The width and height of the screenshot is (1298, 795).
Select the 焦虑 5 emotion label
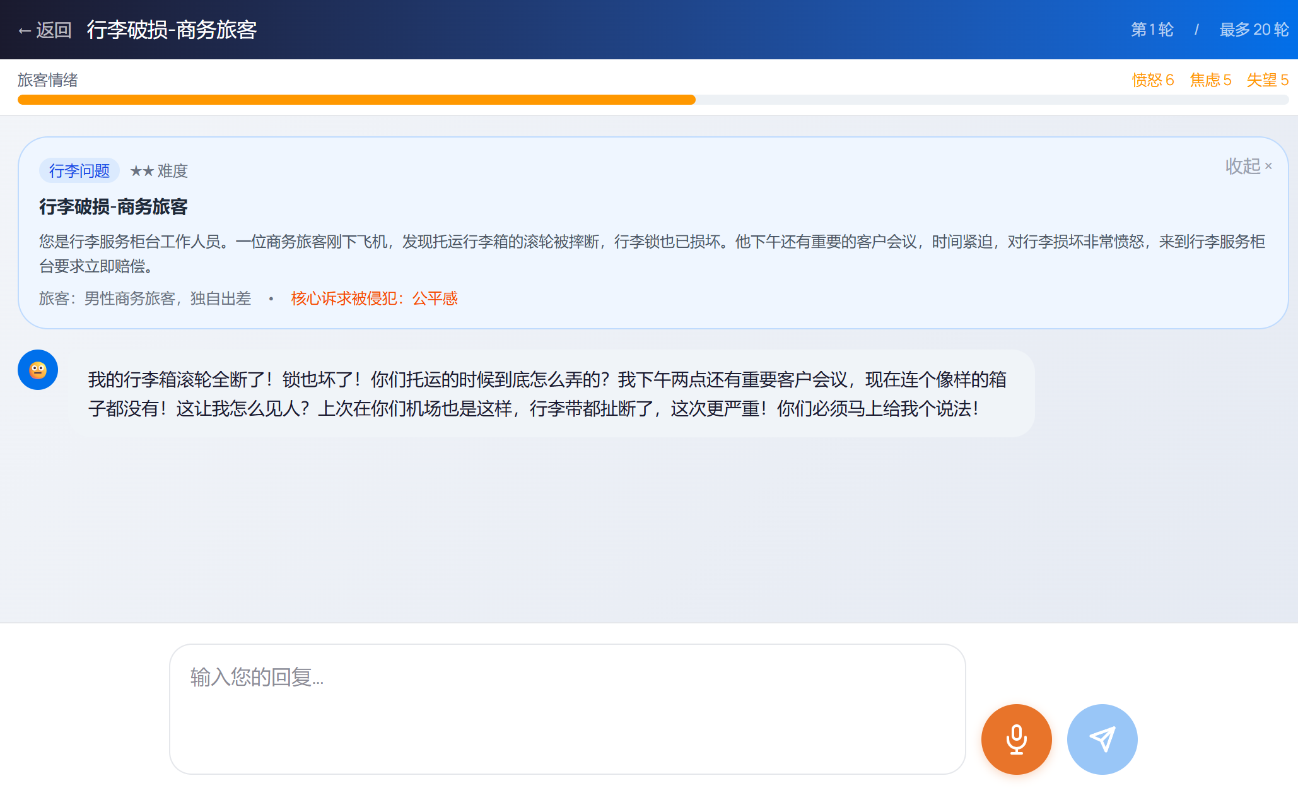click(1210, 80)
